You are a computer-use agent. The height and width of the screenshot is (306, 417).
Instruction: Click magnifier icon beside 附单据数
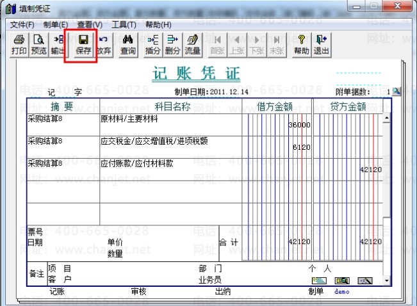tap(397, 92)
